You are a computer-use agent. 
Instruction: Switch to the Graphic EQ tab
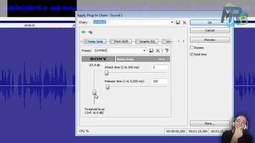pyautogui.click(x=147, y=41)
